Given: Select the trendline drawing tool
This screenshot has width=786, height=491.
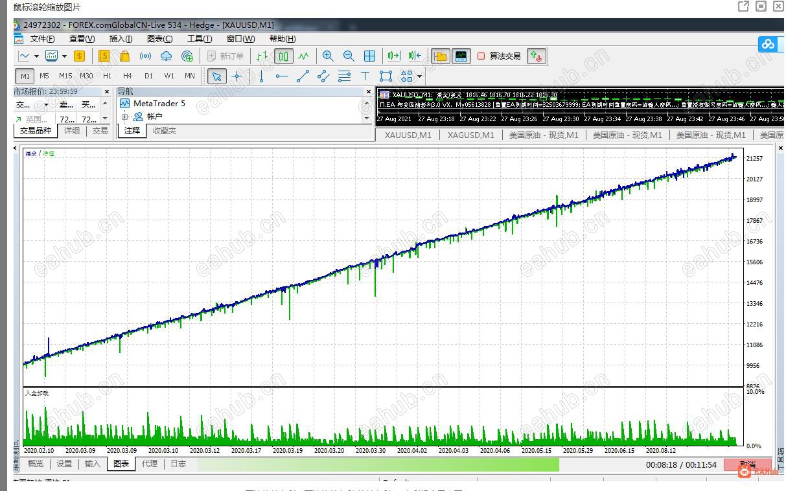Looking at the screenshot, I should pyautogui.click(x=303, y=76).
